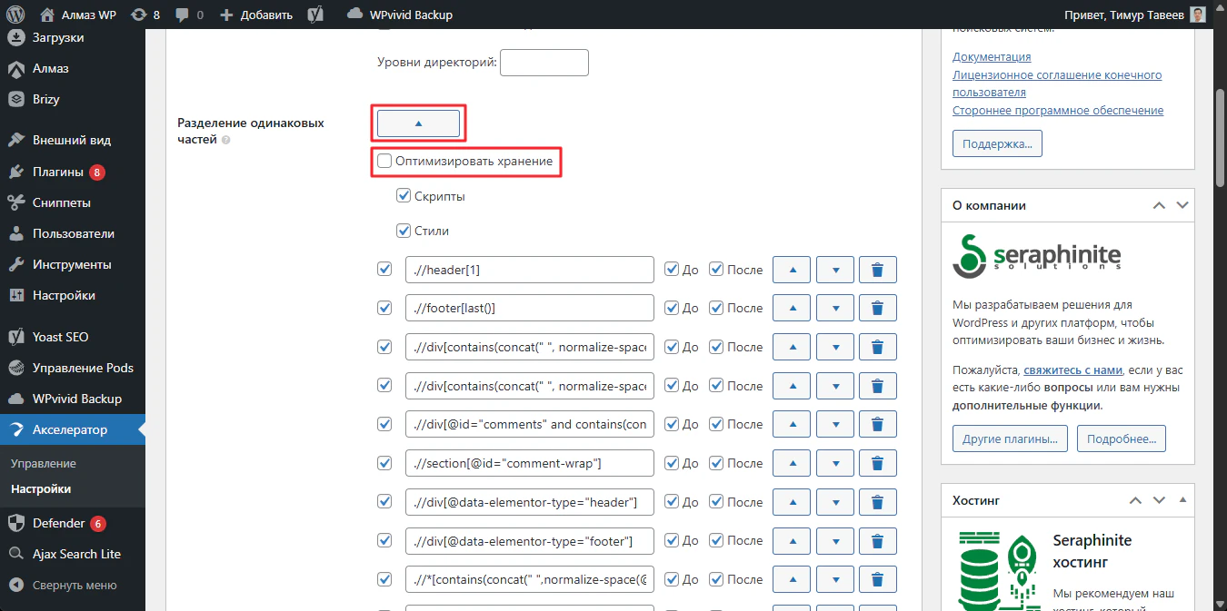1227x611 pixels.
Task: Uncheck the Скрипты checkbox
Action: tap(404, 196)
